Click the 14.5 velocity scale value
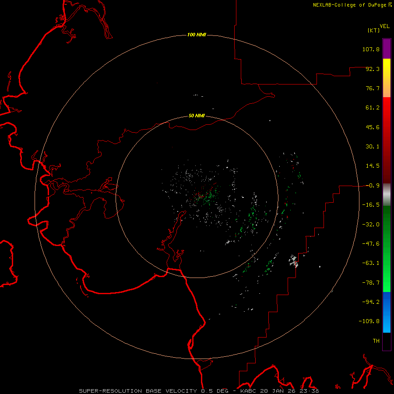394x394 pixels. click(373, 166)
